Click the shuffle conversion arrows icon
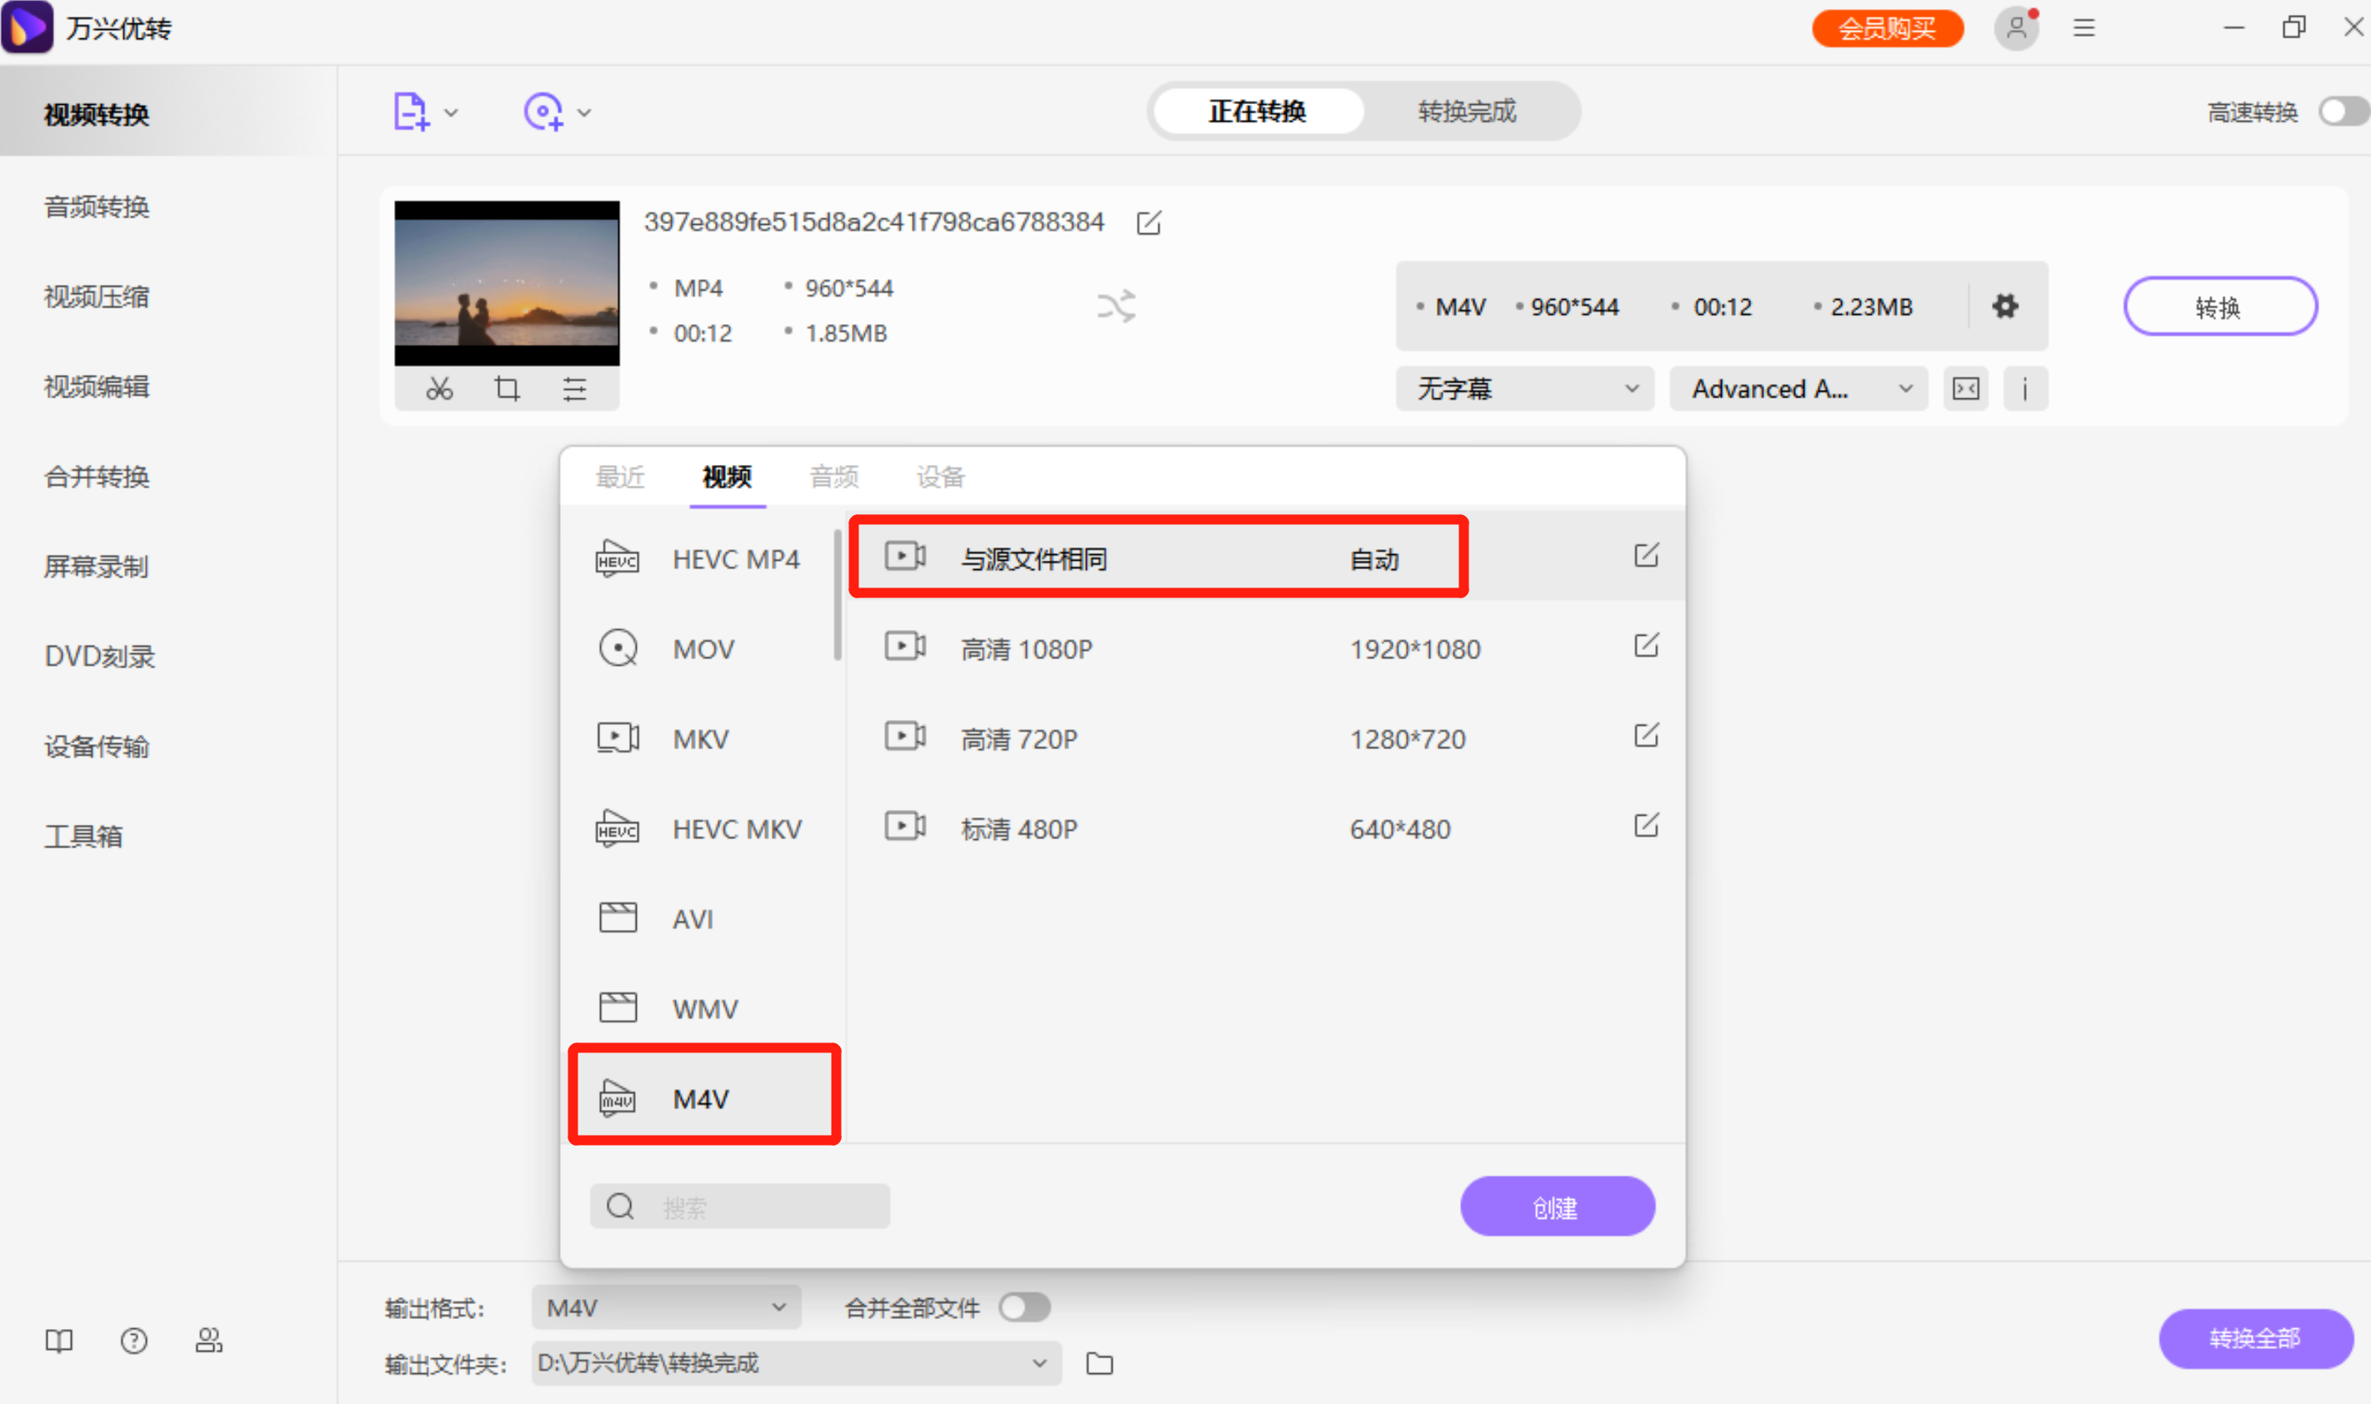The image size is (2371, 1404). 1115,306
